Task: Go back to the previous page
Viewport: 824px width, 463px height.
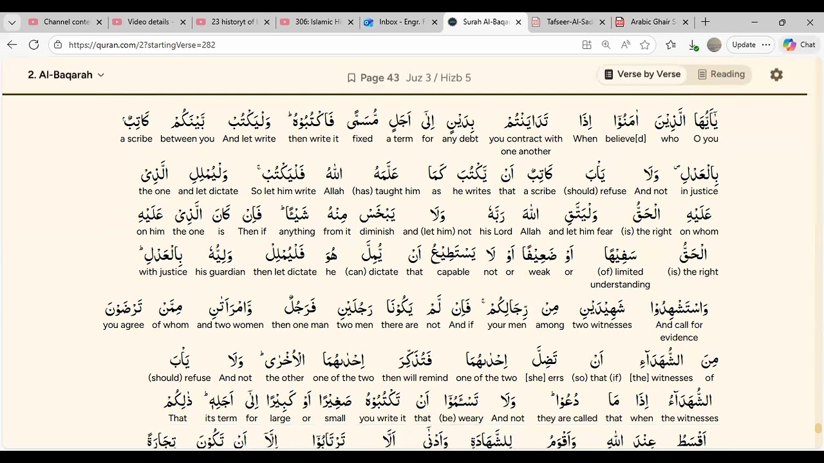Action: [x=12, y=45]
